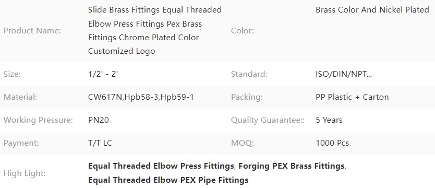Click the 1000 Pcs MOQ value
This screenshot has height=188, width=435.
point(332,143)
